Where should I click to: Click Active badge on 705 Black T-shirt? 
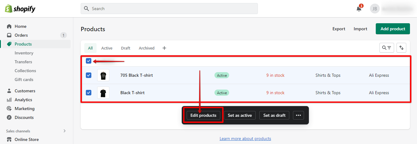[x=222, y=75]
